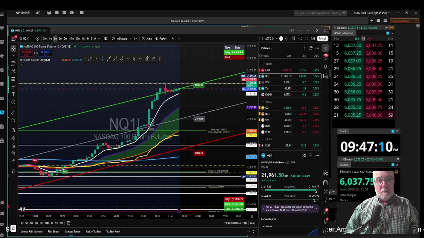Select the trend line tool in the floating toolbar

(x=115, y=59)
